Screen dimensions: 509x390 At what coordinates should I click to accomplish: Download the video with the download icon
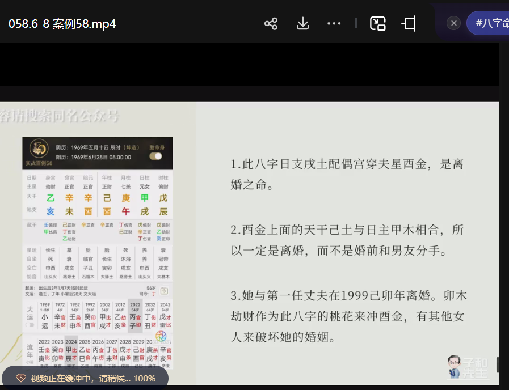click(x=302, y=23)
